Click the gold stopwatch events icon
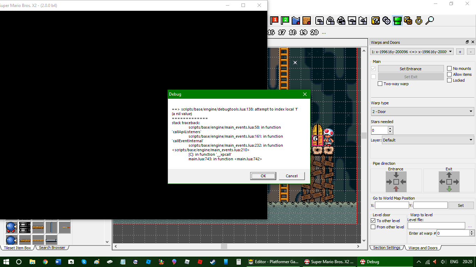476x267 pixels. coord(419,21)
